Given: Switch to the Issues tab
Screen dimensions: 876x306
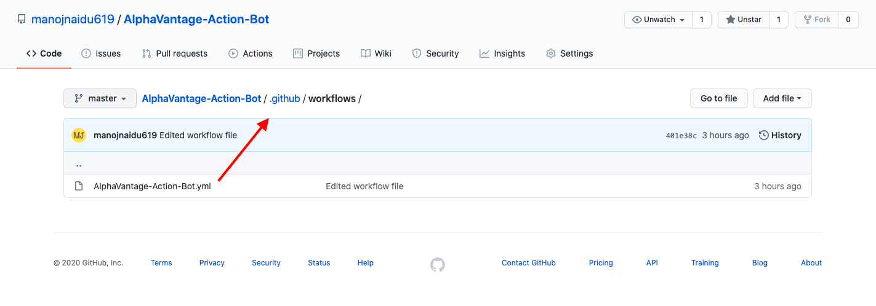Looking at the screenshot, I should pyautogui.click(x=101, y=53).
